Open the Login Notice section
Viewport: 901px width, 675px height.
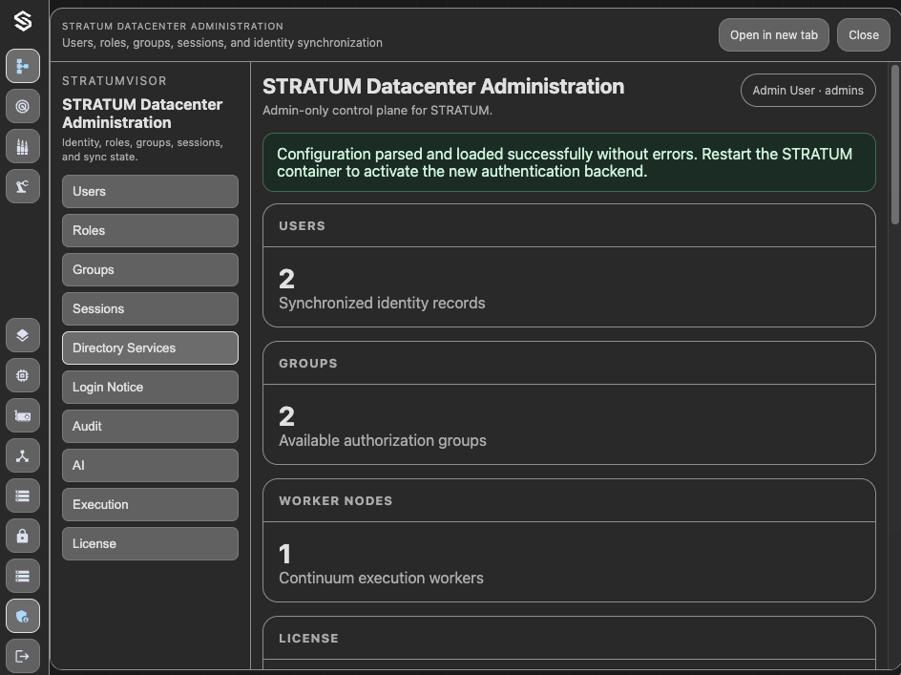tap(150, 387)
